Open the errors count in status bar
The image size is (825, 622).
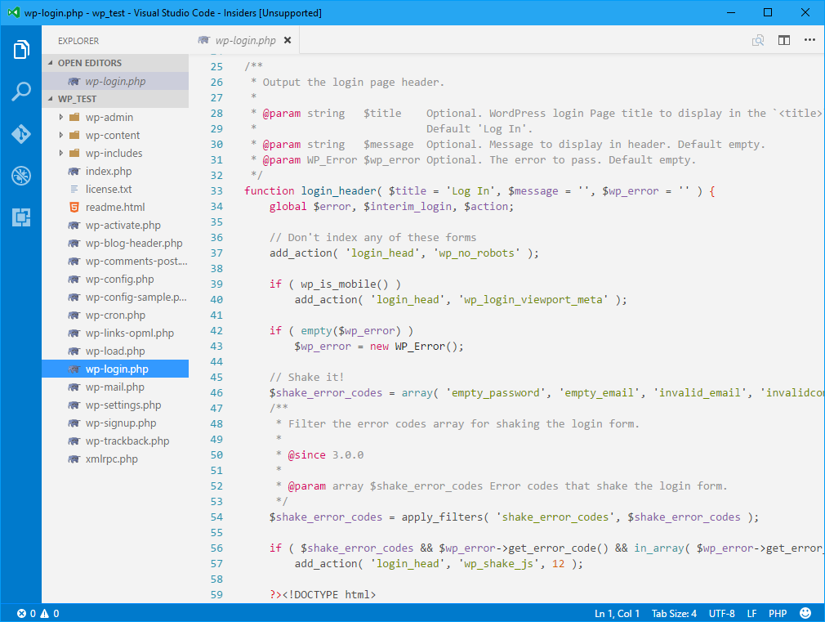pos(26,614)
